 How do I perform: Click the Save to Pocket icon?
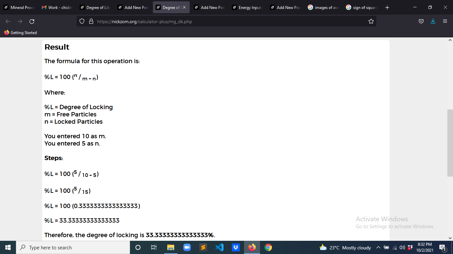[421, 21]
